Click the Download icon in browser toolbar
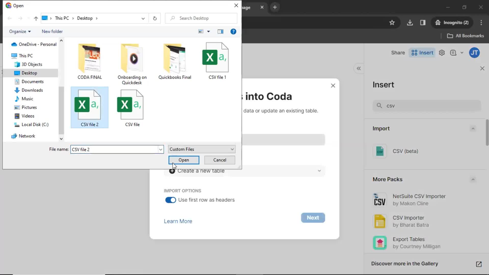Screen dimensions: 489x275 click(x=410, y=22)
